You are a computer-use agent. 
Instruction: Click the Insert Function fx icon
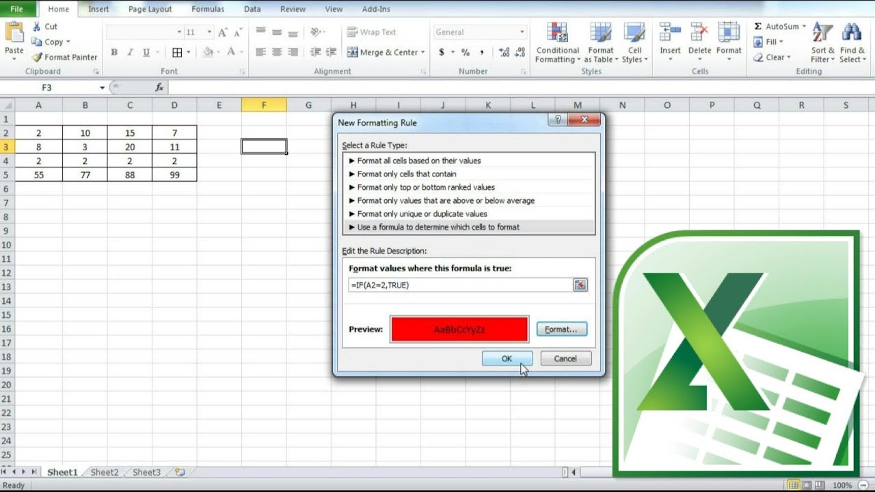[159, 87]
